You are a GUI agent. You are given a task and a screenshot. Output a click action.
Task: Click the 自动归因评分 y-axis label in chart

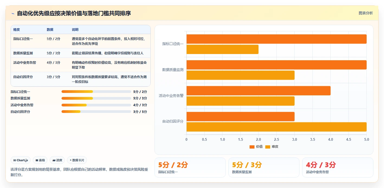(x=173, y=122)
